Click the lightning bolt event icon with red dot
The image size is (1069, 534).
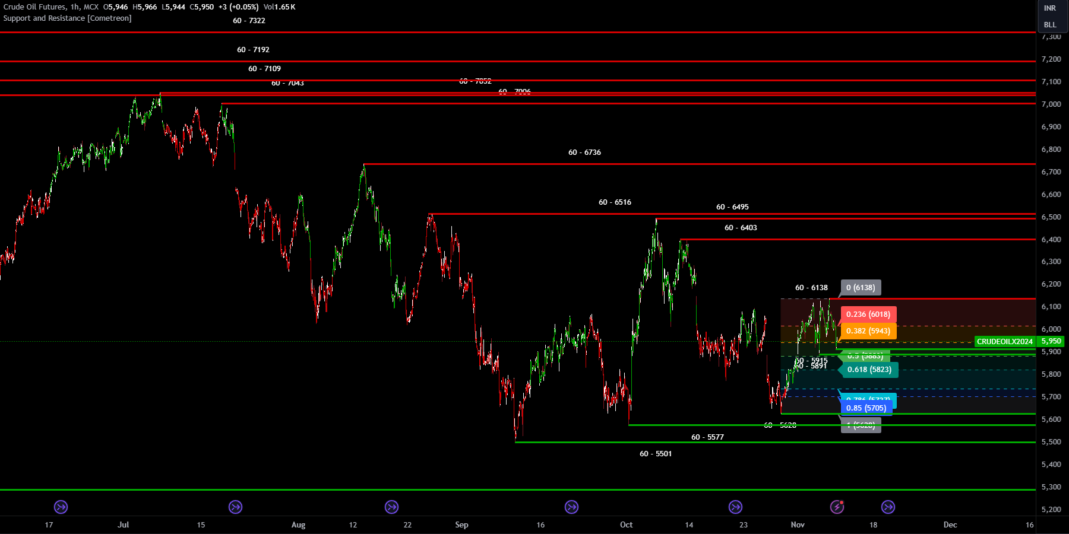837,507
